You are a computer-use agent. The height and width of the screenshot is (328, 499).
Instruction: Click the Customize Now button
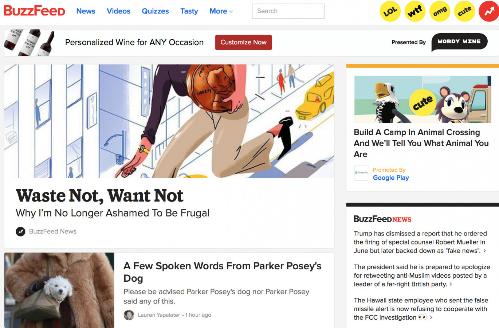[x=243, y=42]
